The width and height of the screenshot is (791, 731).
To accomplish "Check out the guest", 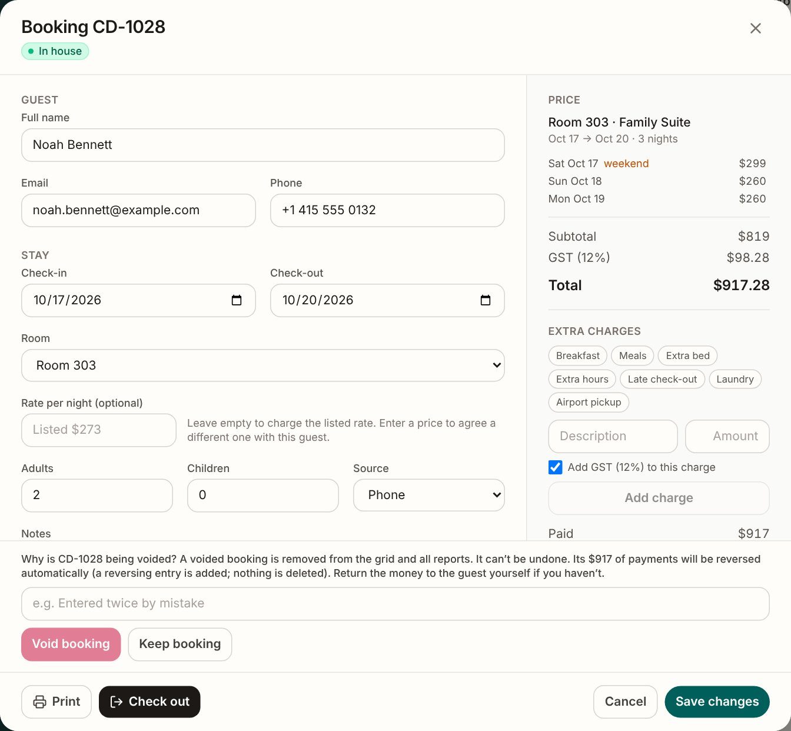I will (x=149, y=702).
